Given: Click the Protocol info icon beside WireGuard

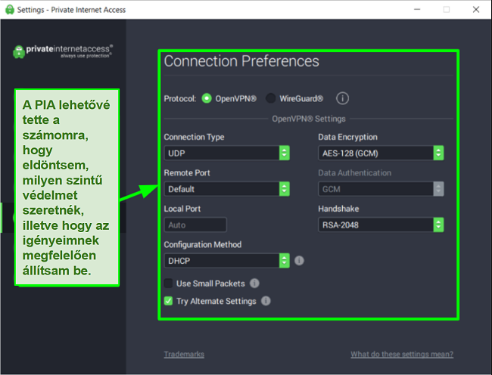Looking at the screenshot, I should click(x=342, y=98).
